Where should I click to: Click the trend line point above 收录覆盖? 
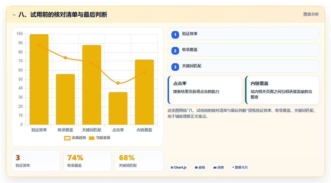65,58
